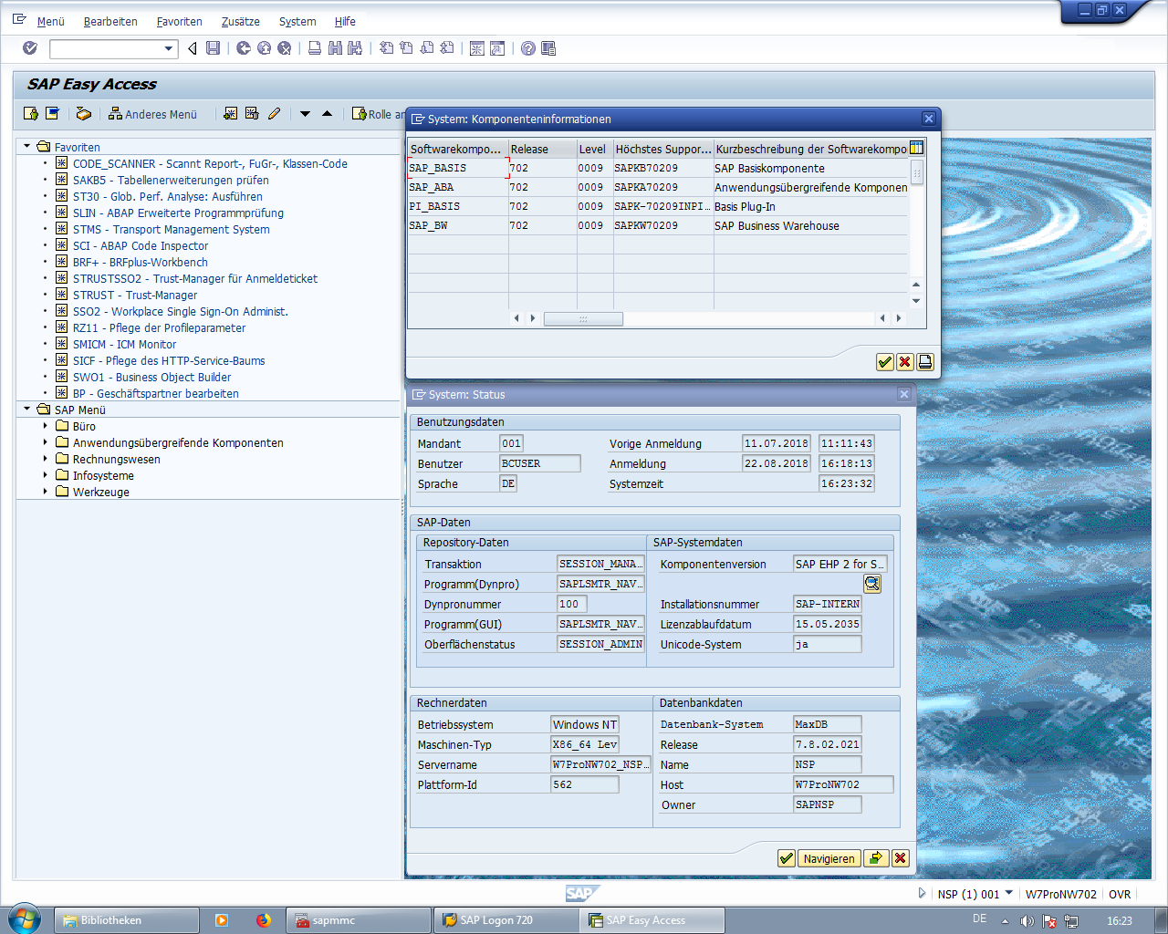Open the System menu
This screenshot has width=1168, height=934.
point(297,21)
